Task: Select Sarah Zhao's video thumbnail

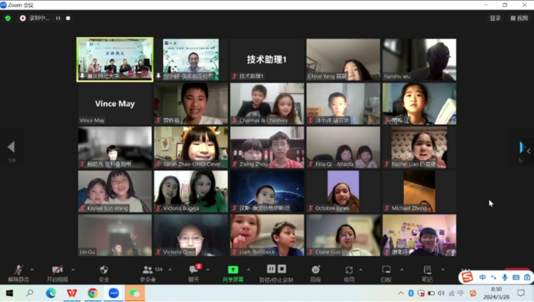Action: [x=191, y=147]
